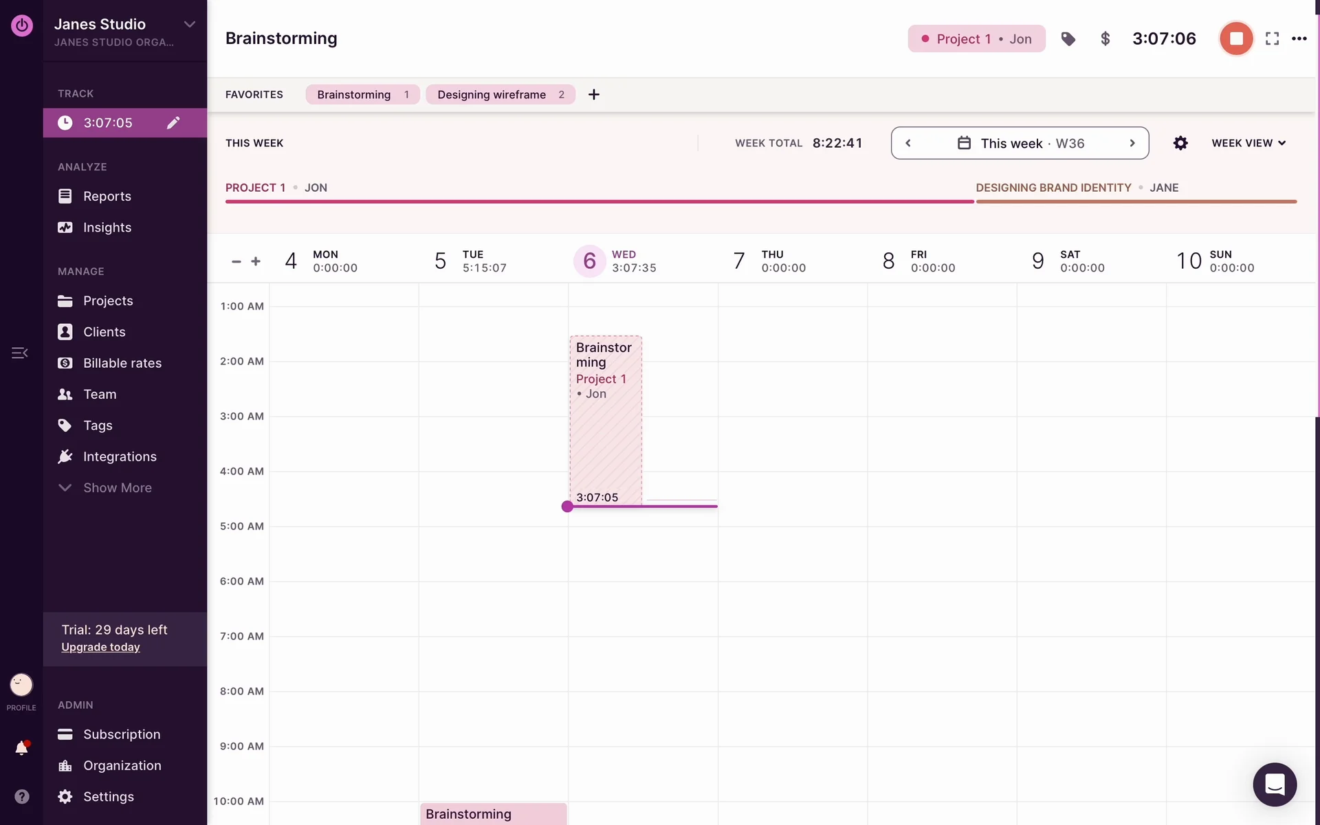The width and height of the screenshot is (1320, 825).
Task: Open the calendar settings gear
Action: [1180, 143]
